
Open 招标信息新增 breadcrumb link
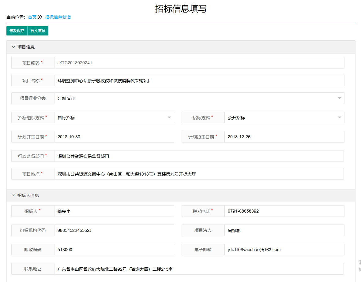pos(58,17)
